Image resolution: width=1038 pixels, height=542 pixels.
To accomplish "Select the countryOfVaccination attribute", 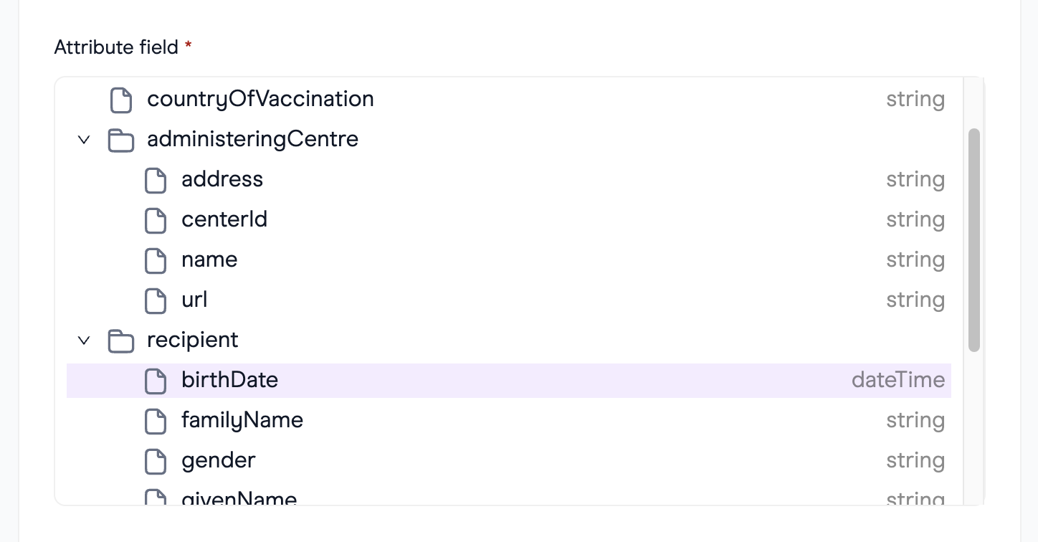I will [x=509, y=99].
